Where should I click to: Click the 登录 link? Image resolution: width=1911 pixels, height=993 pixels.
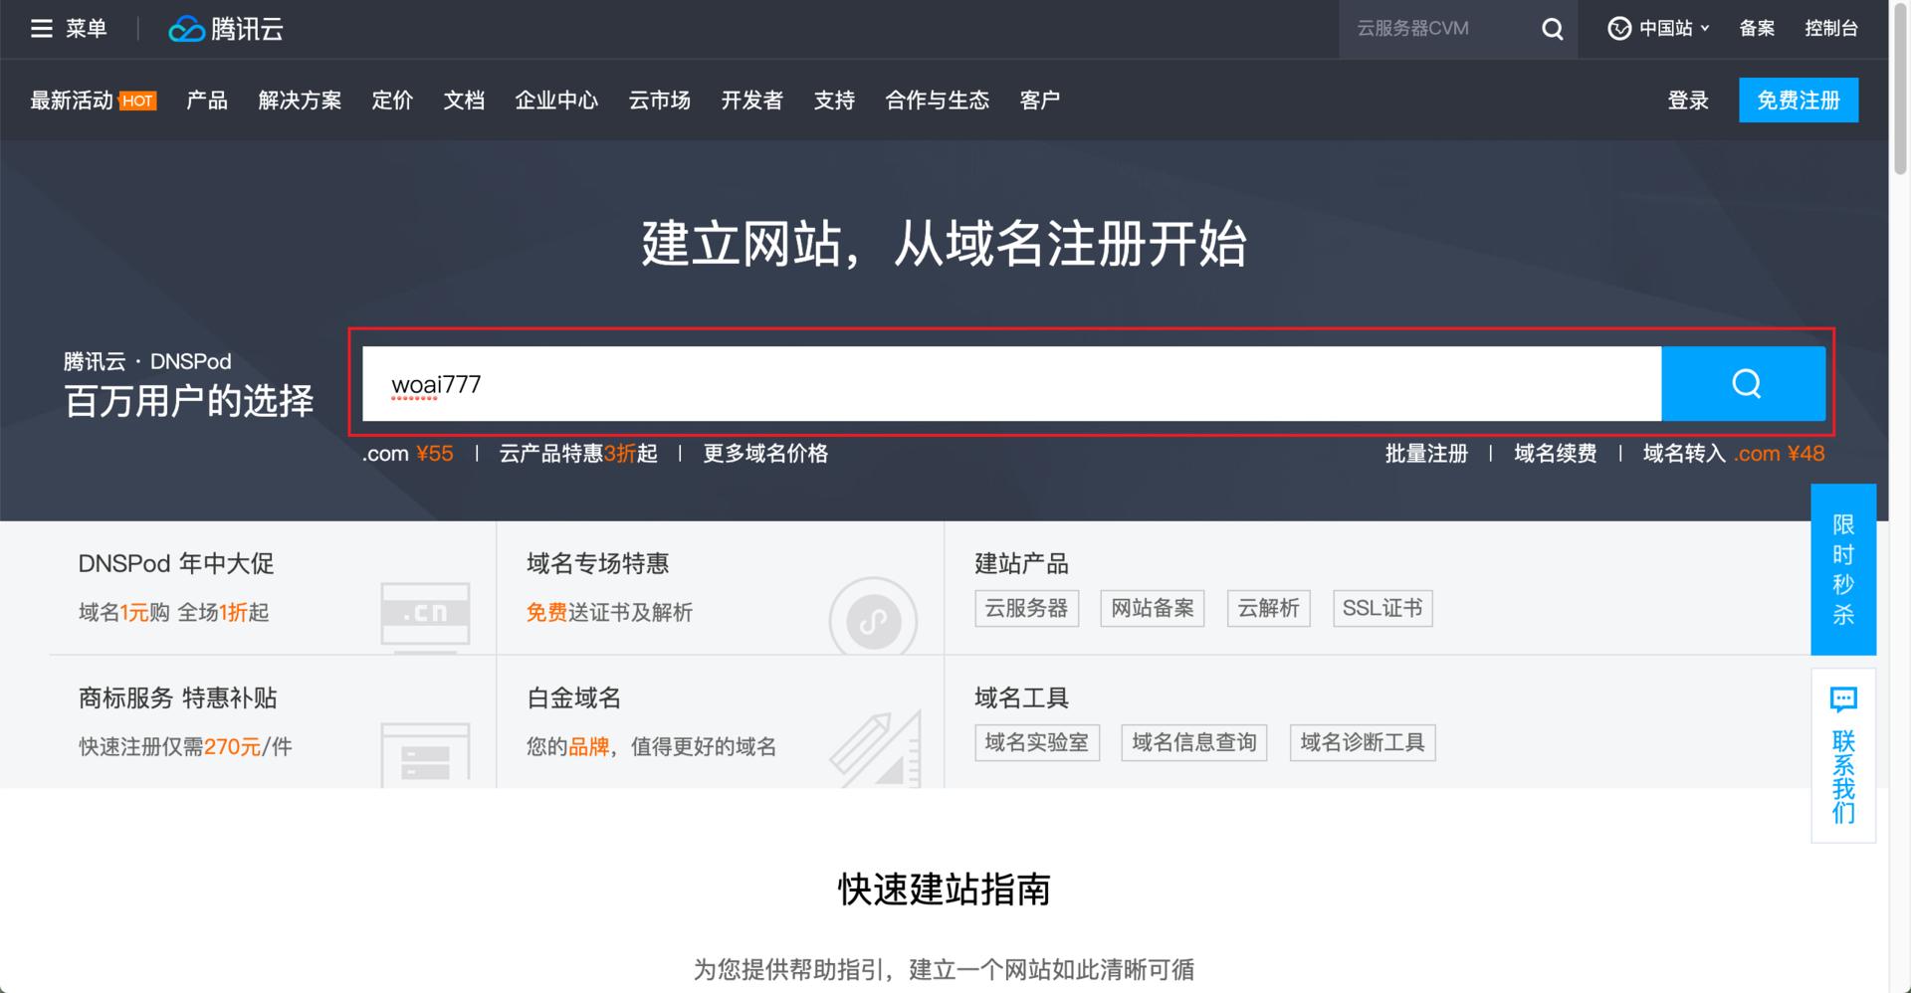pos(1687,99)
